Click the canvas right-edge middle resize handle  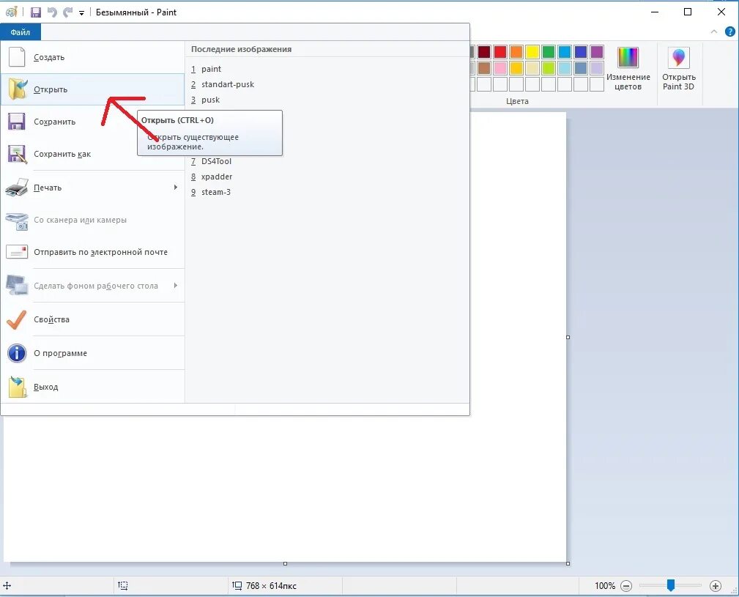click(568, 338)
